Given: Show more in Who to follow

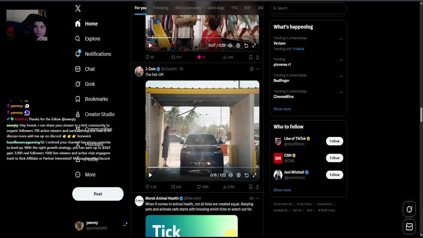Looking at the screenshot, I should point(282,190).
